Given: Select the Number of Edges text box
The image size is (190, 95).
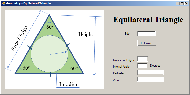Looking at the screenshot, I should [x=142, y=59].
